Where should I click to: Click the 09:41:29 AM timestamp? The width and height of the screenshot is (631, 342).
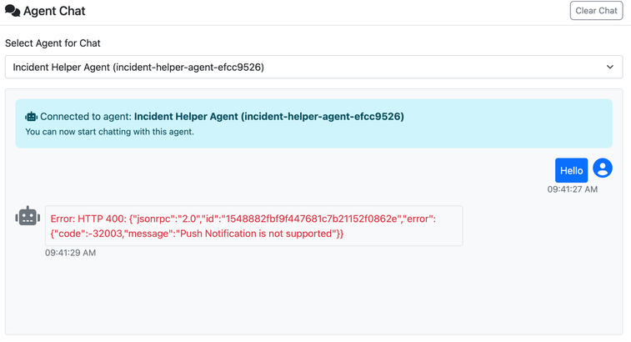click(x=70, y=253)
